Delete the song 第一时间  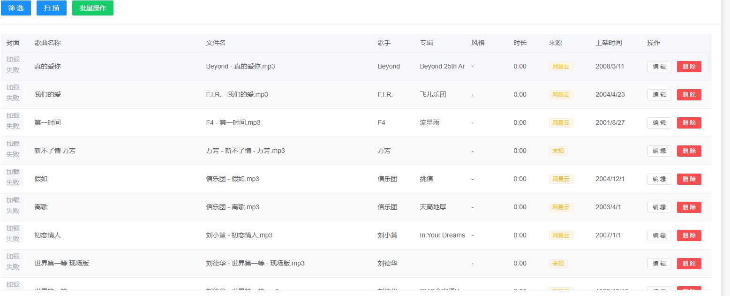(x=689, y=123)
